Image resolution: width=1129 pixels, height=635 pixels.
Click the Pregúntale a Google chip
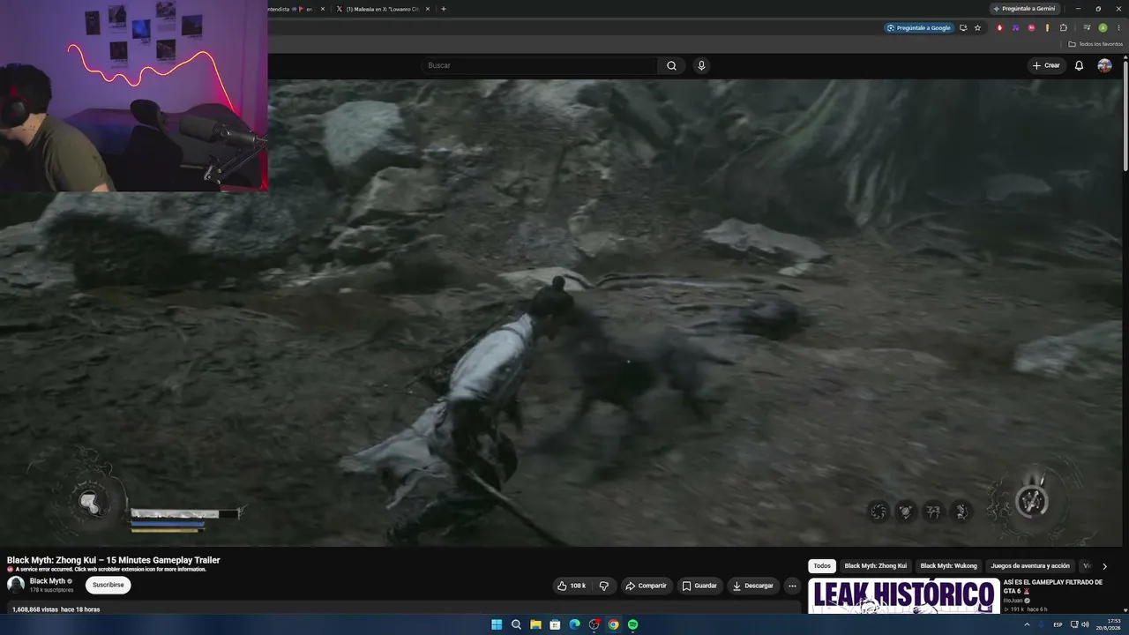pos(919,27)
